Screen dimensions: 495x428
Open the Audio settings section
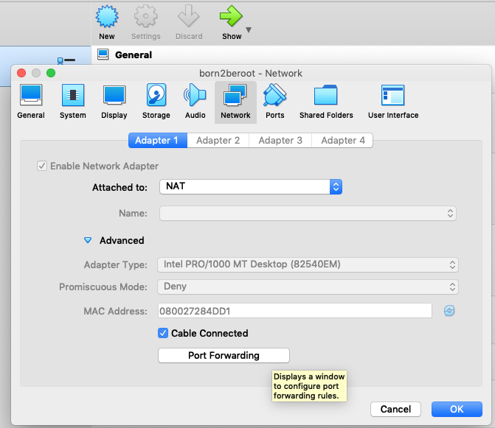pos(195,102)
